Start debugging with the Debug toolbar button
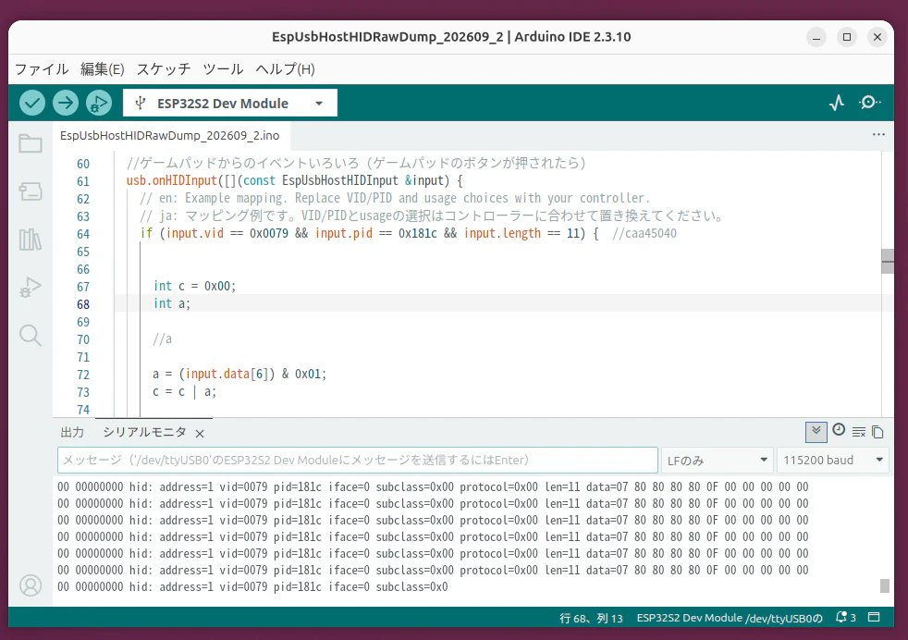Image resolution: width=908 pixels, height=640 pixels. tap(99, 103)
